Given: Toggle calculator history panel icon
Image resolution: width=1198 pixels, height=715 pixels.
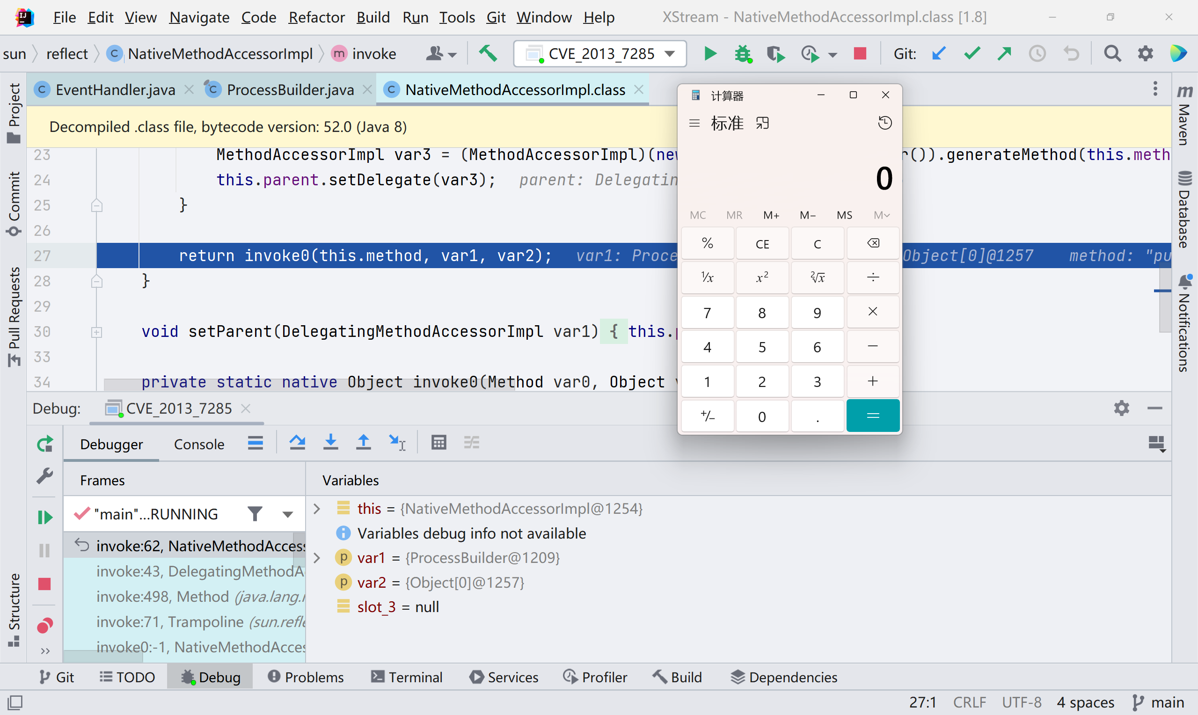Looking at the screenshot, I should tap(884, 124).
